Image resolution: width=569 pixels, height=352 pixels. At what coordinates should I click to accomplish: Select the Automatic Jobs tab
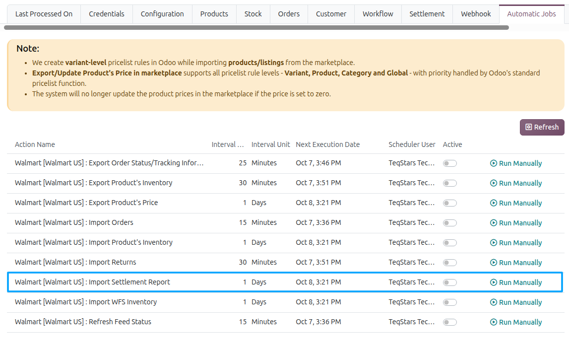[x=531, y=14]
